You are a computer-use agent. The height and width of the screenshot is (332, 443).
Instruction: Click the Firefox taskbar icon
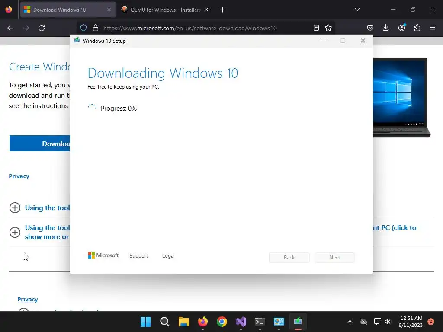pos(202,322)
